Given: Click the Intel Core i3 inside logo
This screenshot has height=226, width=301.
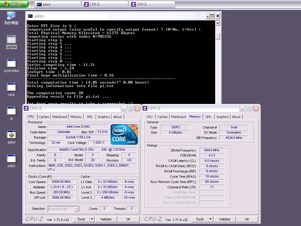Looking at the screenshot, I should click(x=124, y=134).
